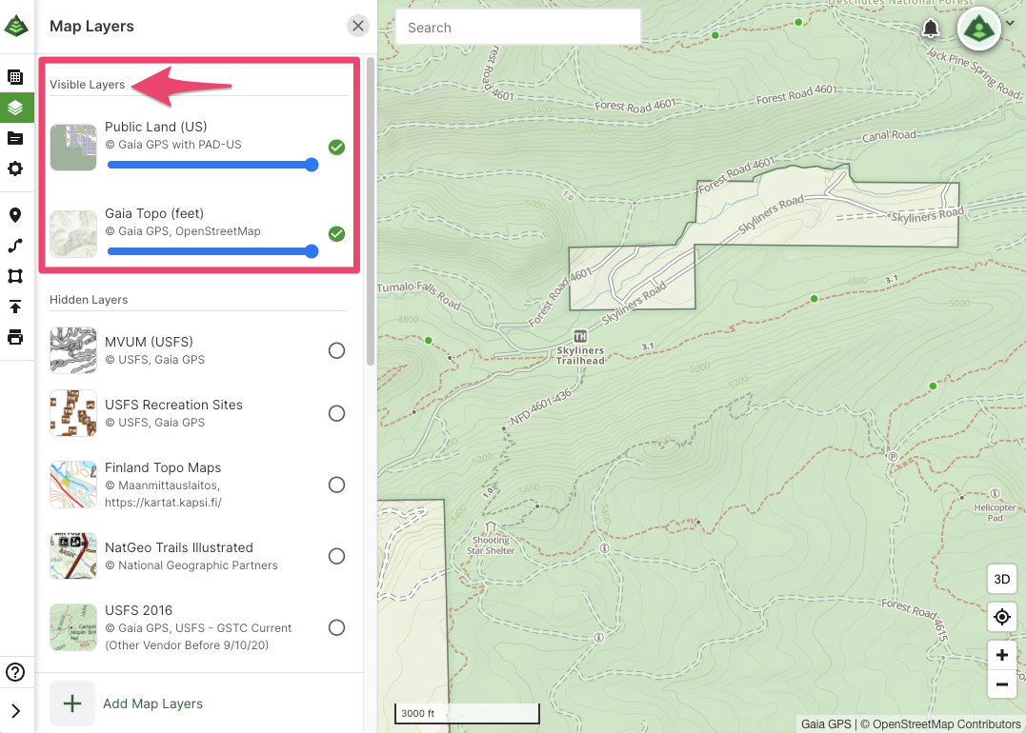Uncheck the Public Land (US) layer

pos(336,148)
